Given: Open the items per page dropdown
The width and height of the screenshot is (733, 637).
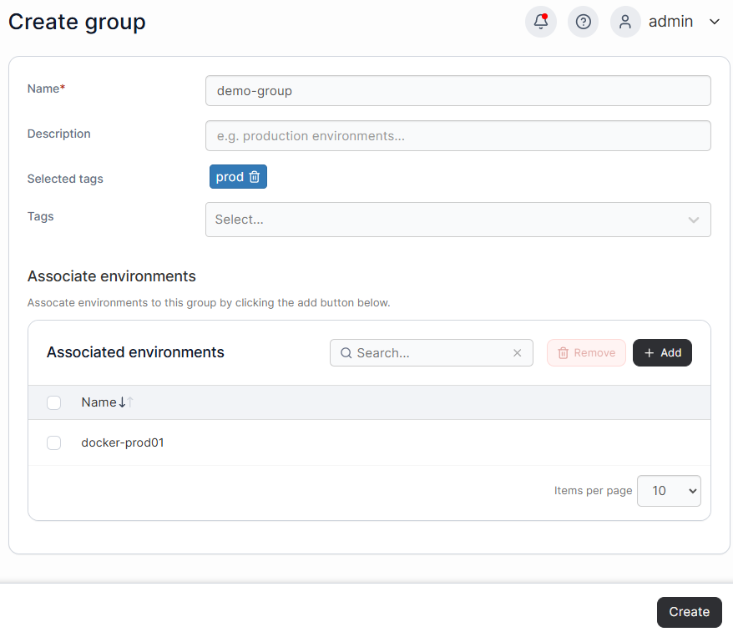Looking at the screenshot, I should [669, 491].
